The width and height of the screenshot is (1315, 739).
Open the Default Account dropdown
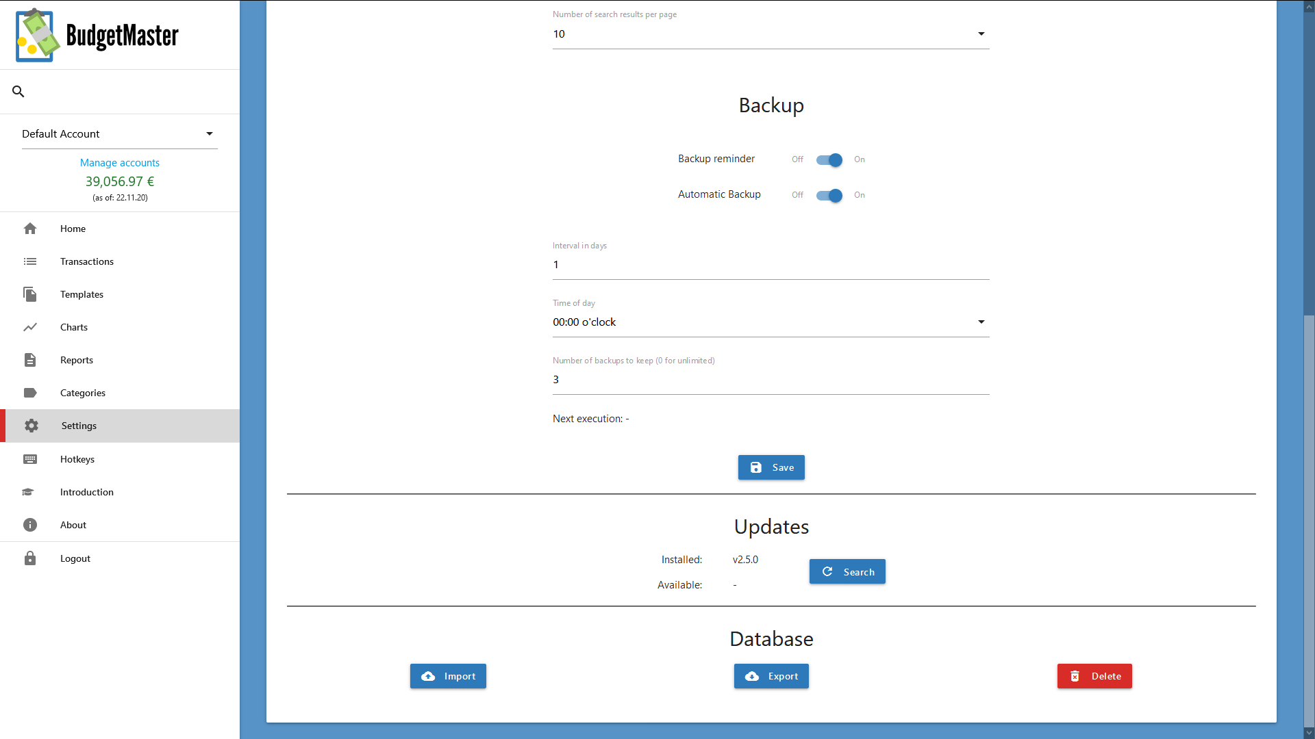[x=120, y=133]
